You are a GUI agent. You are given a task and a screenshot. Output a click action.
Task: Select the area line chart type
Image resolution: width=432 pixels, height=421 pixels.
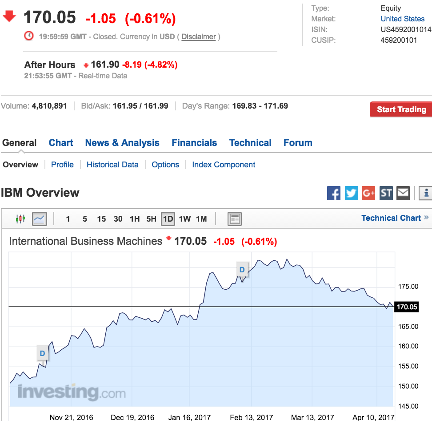pos(39,219)
